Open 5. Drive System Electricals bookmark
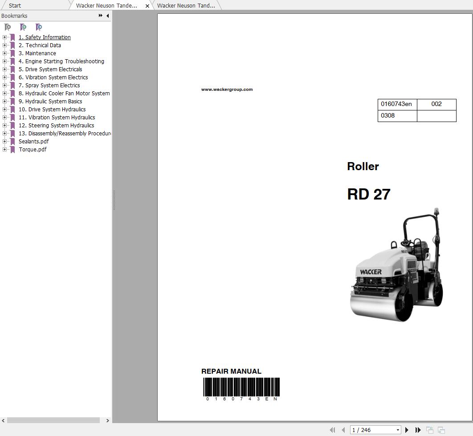The width and height of the screenshot is (473, 436). coord(50,69)
